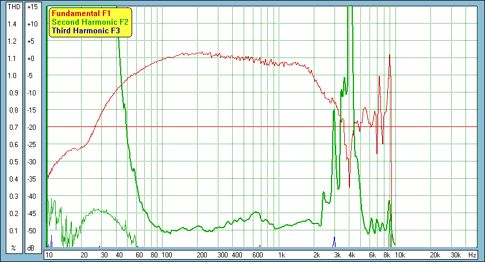Click the -50 dB axis label
The height and width of the screenshot is (262, 485).
(x=33, y=231)
